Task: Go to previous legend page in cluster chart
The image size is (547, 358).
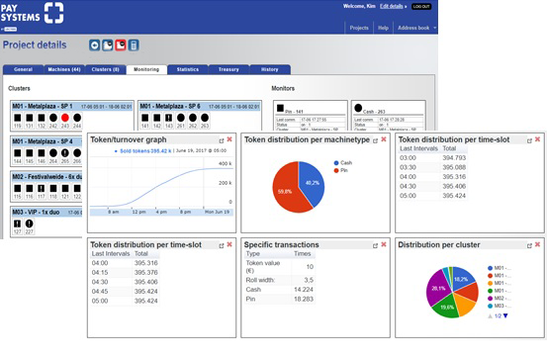Action: point(491,316)
